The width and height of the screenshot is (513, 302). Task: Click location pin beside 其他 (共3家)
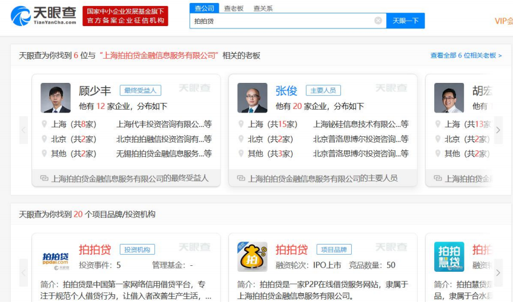point(241,153)
